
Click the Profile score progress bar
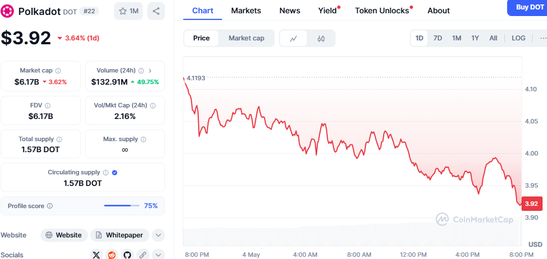(x=121, y=206)
